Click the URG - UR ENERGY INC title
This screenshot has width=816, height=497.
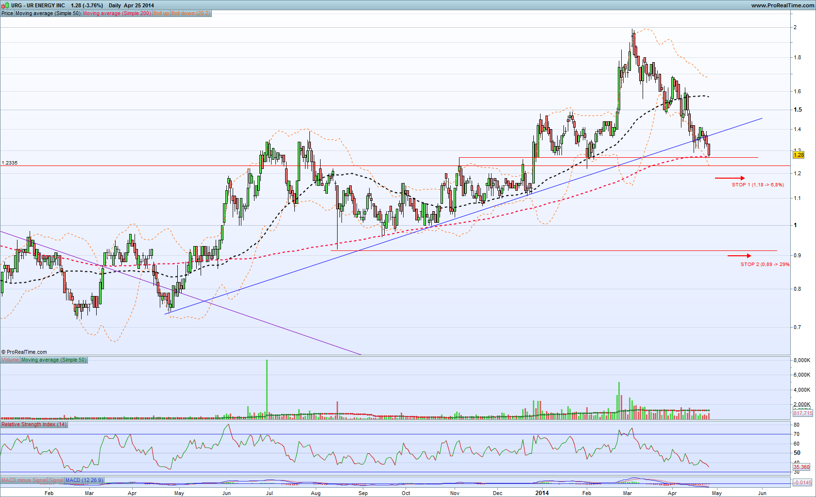tap(38, 6)
